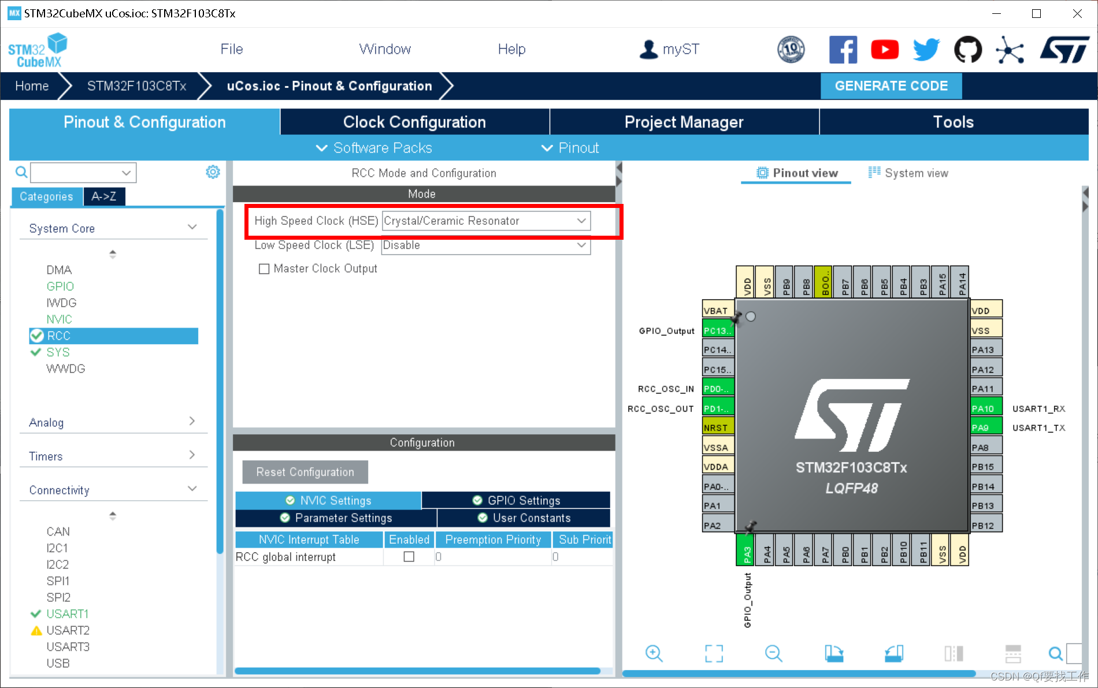Open Low Speed Clock LSE dropdown
This screenshot has height=688, width=1098.
487,246
